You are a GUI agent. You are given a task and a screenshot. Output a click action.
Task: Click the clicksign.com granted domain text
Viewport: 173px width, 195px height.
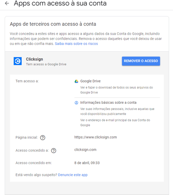coord(85,150)
